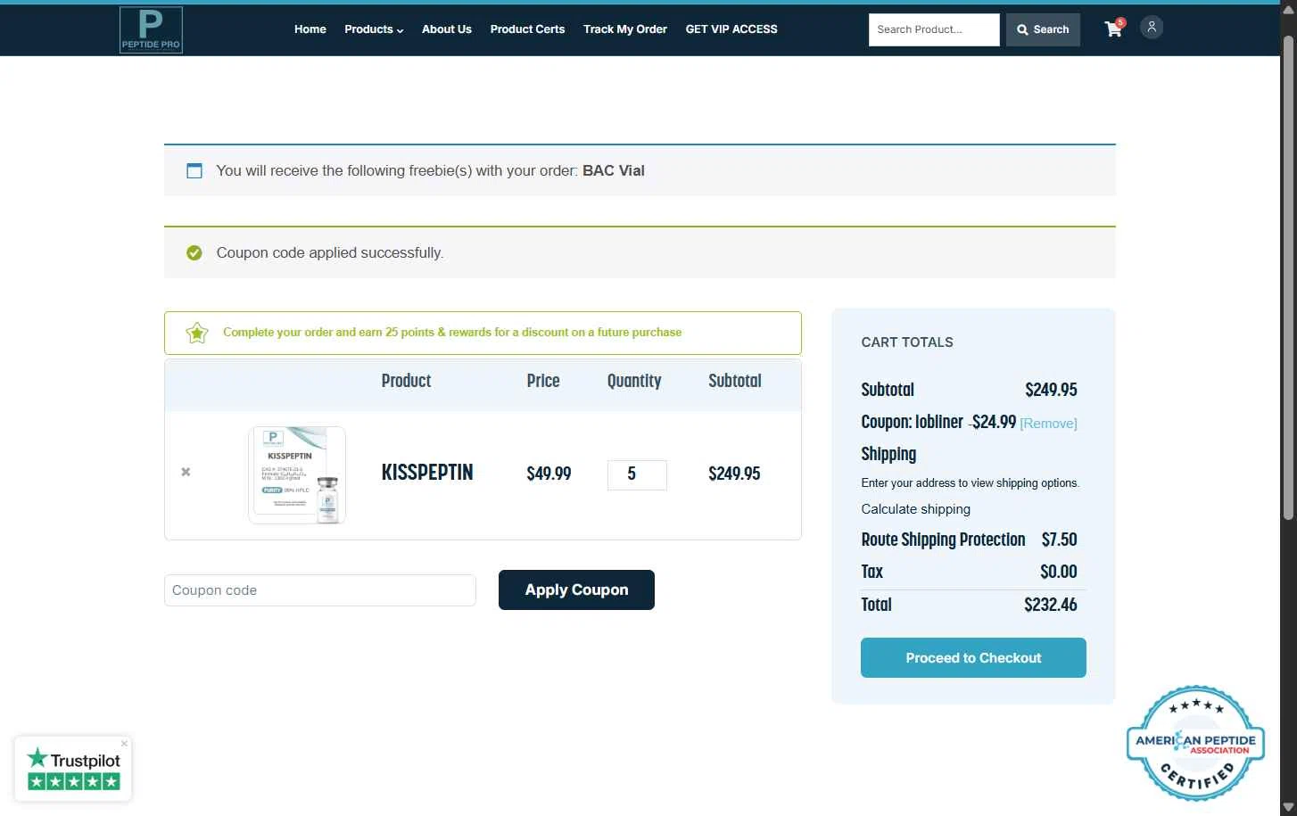Open the About Us page

446,29
